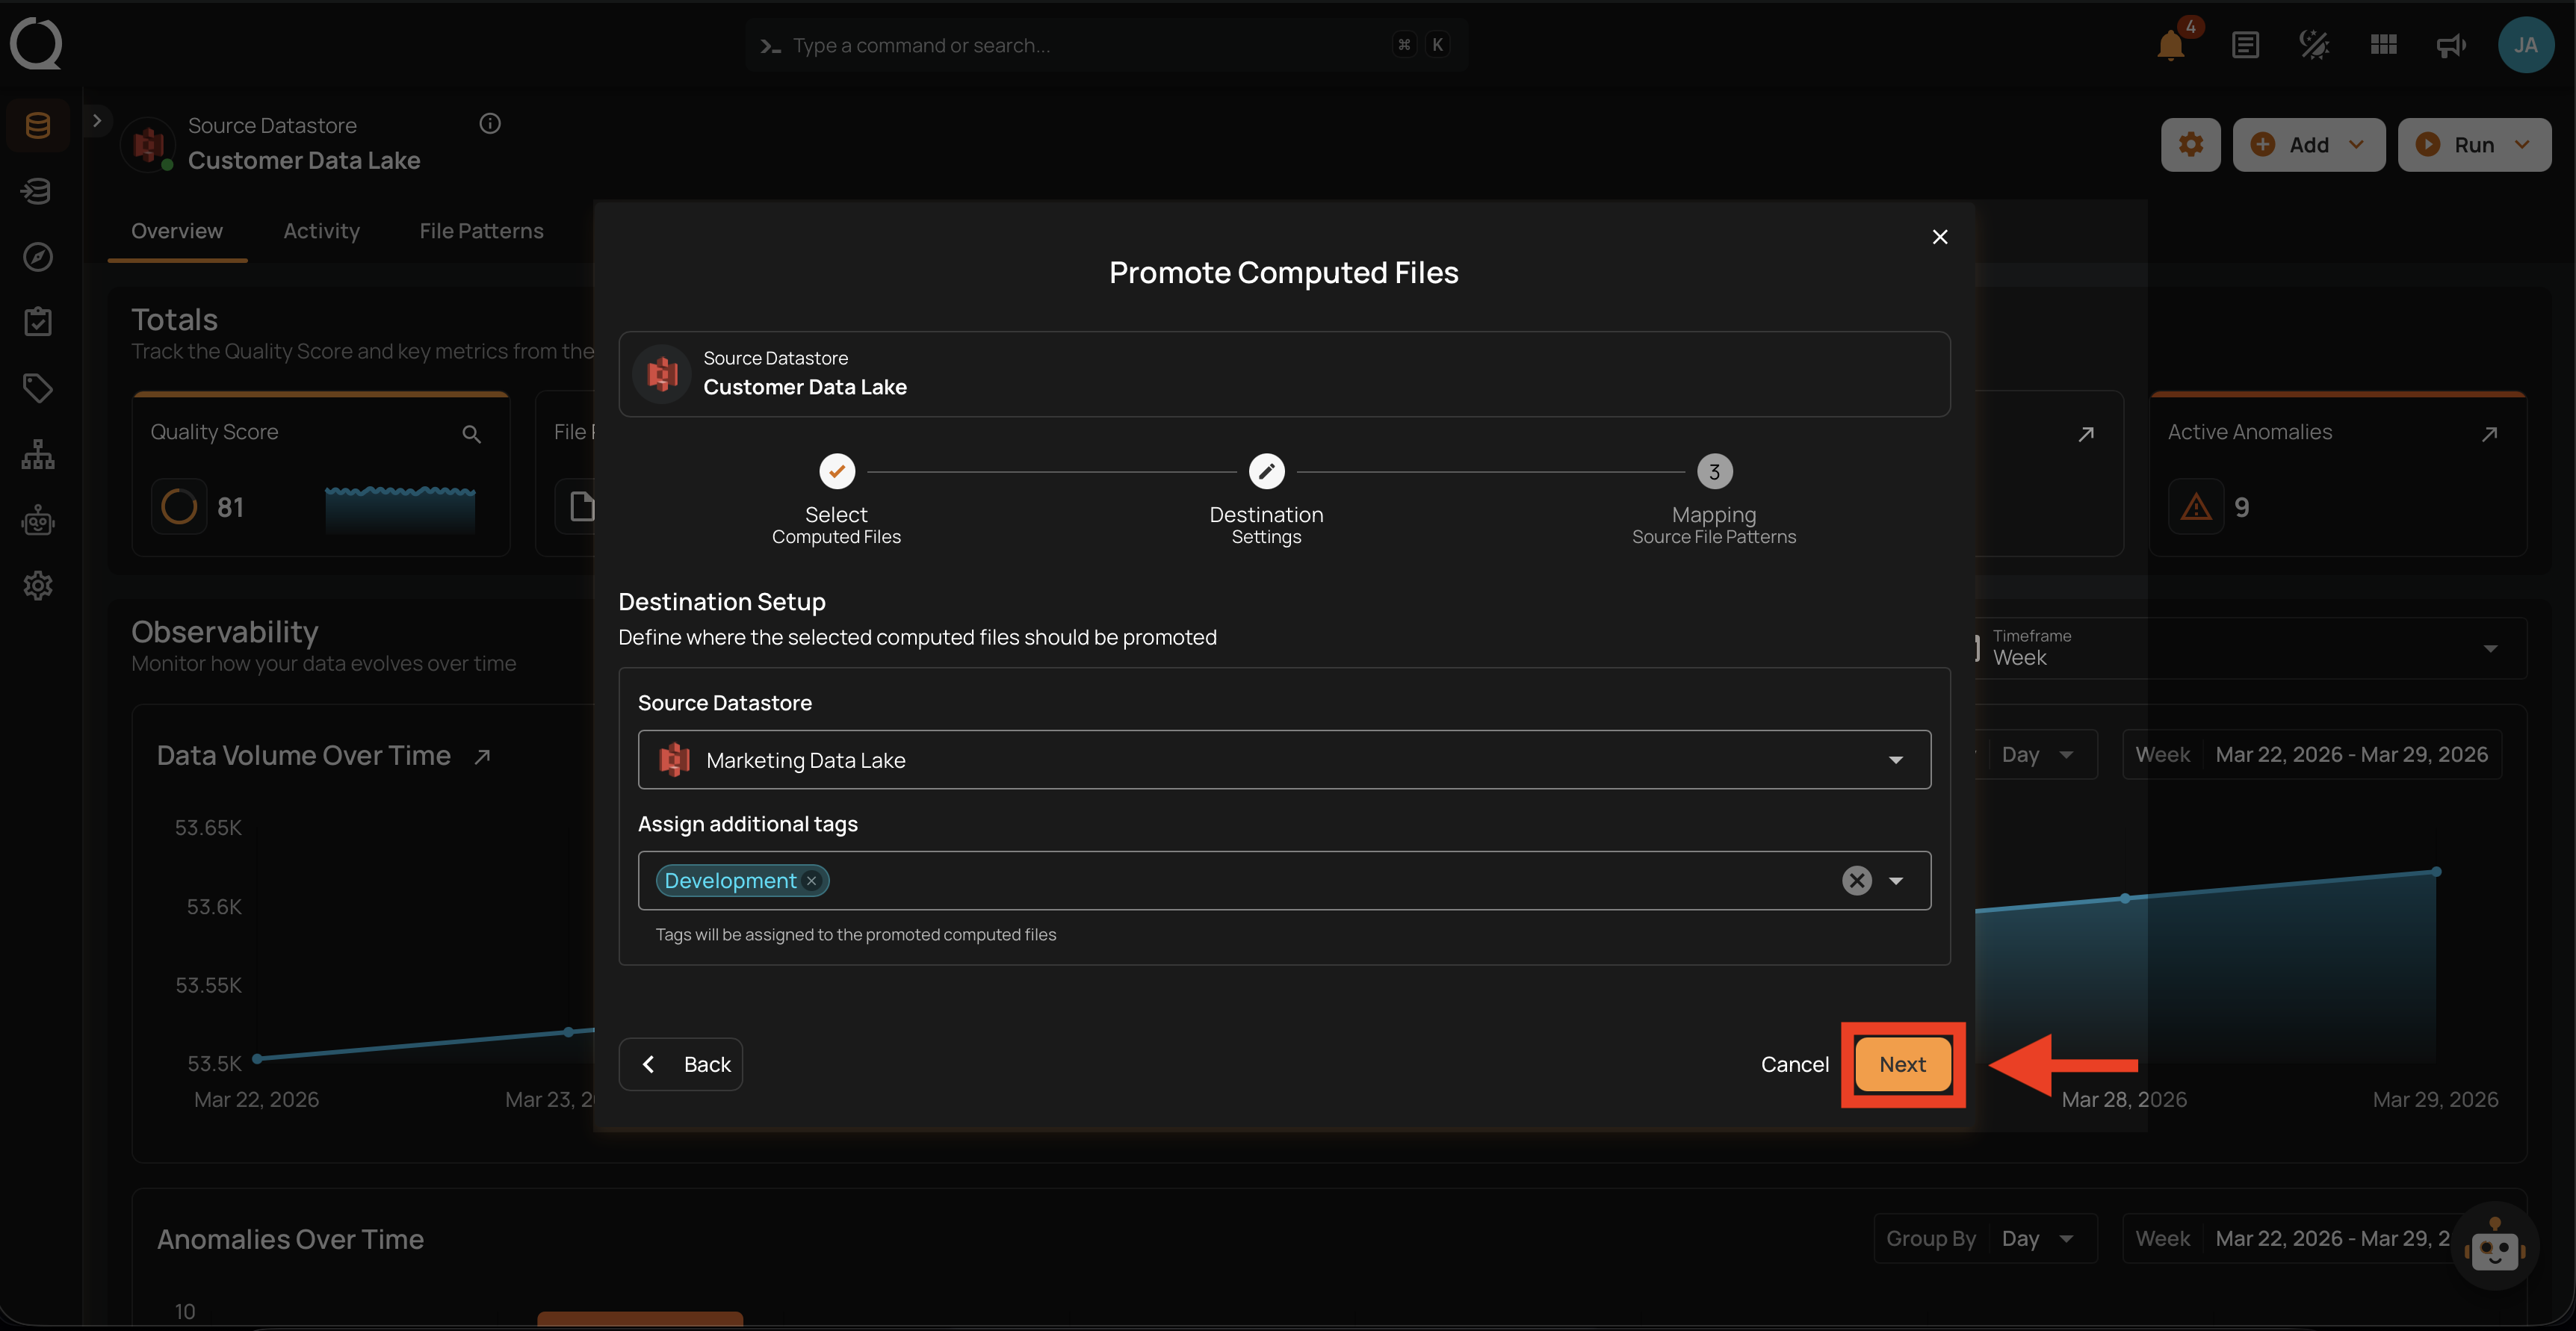The width and height of the screenshot is (2576, 1331).
Task: Click the magic wand icon in top bar
Action: (2314, 45)
